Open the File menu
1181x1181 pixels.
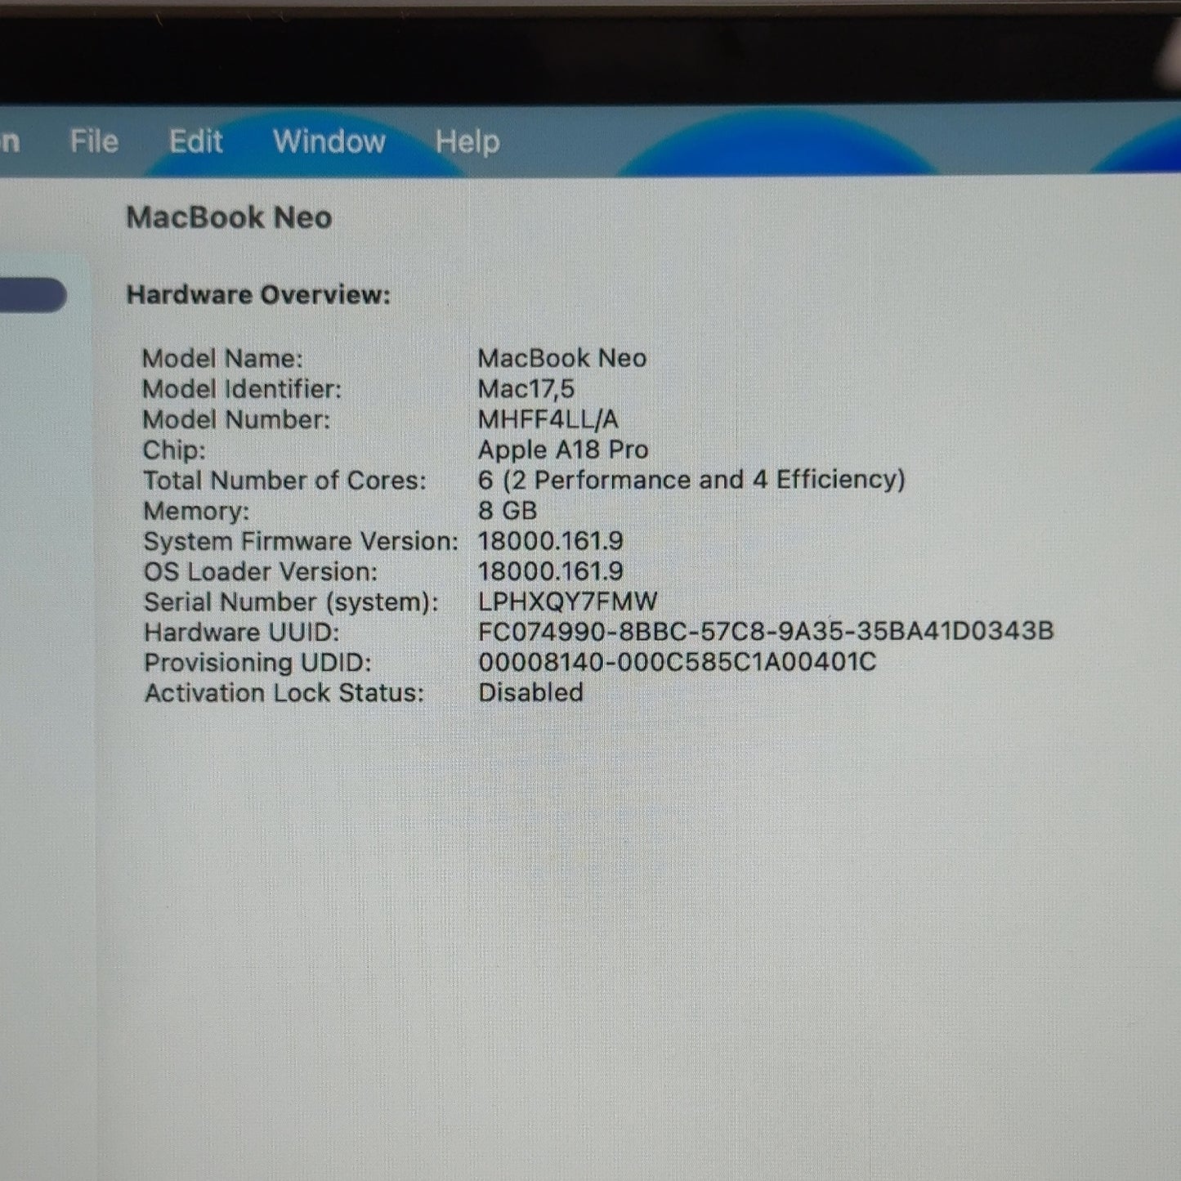pos(94,141)
